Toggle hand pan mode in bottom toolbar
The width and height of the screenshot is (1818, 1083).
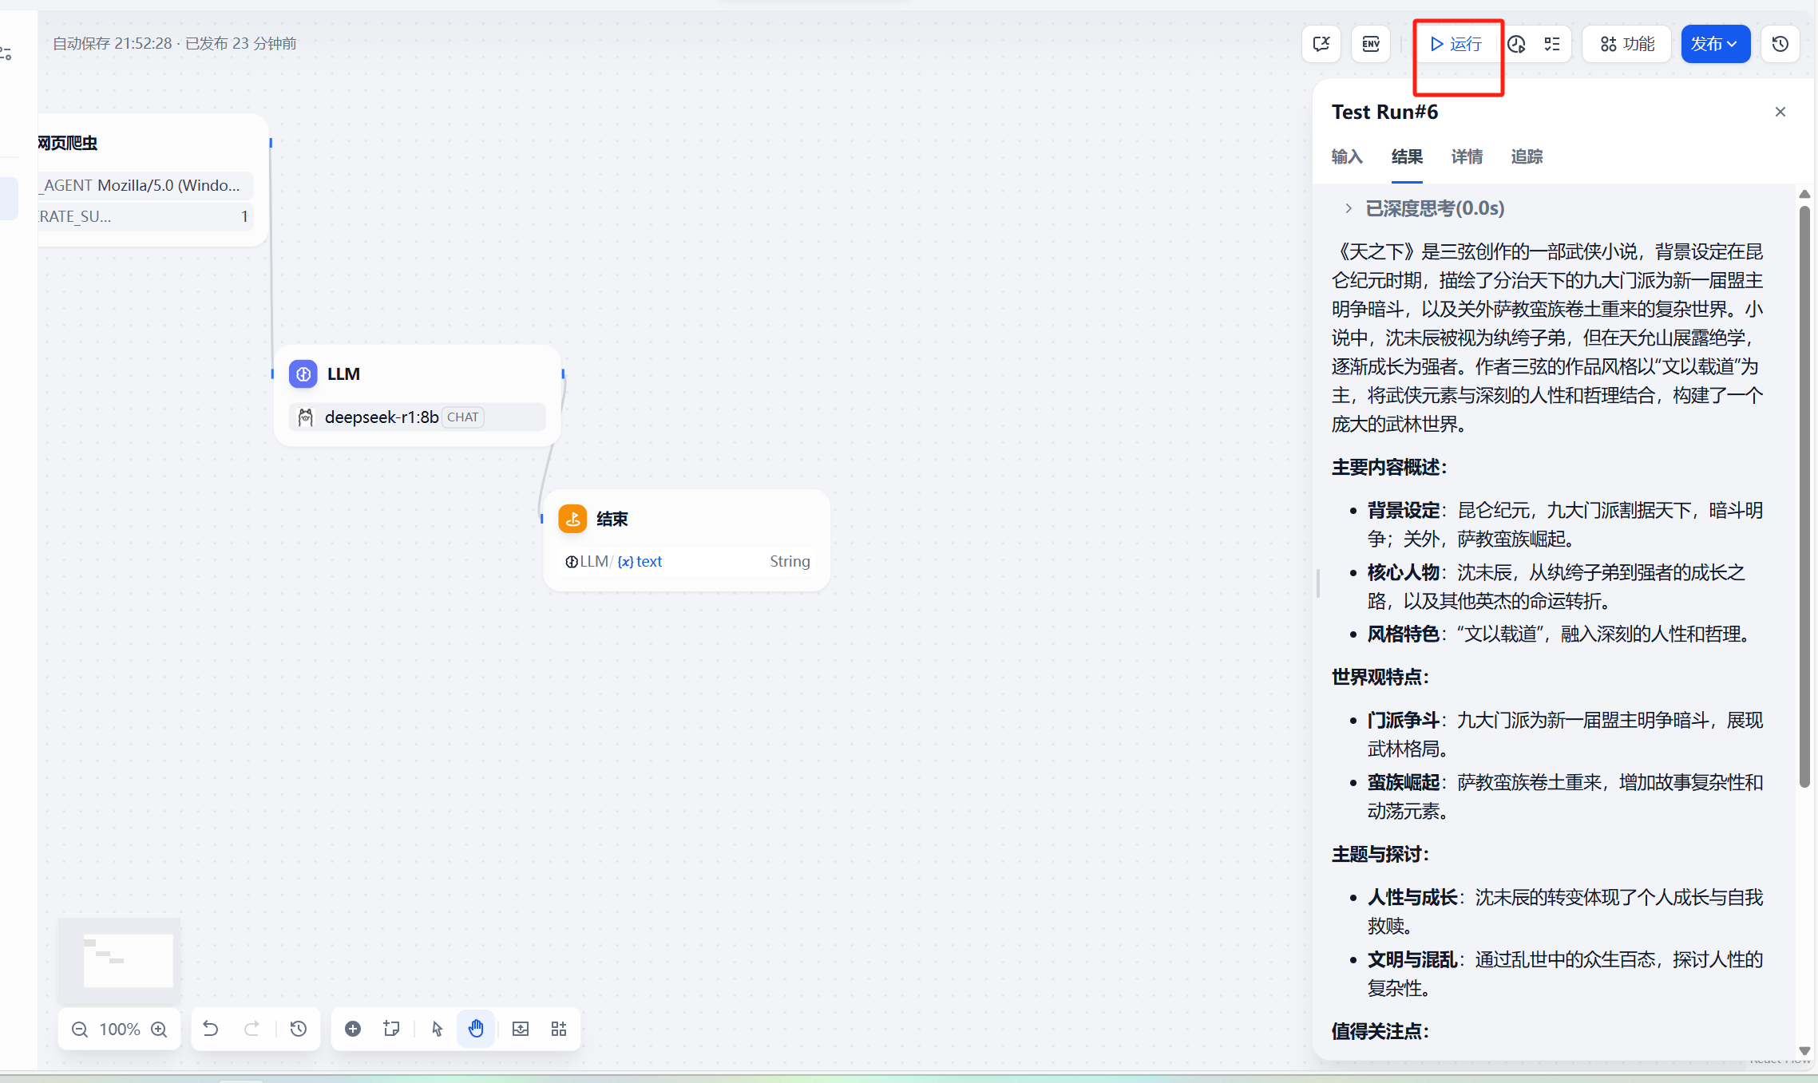[476, 1029]
